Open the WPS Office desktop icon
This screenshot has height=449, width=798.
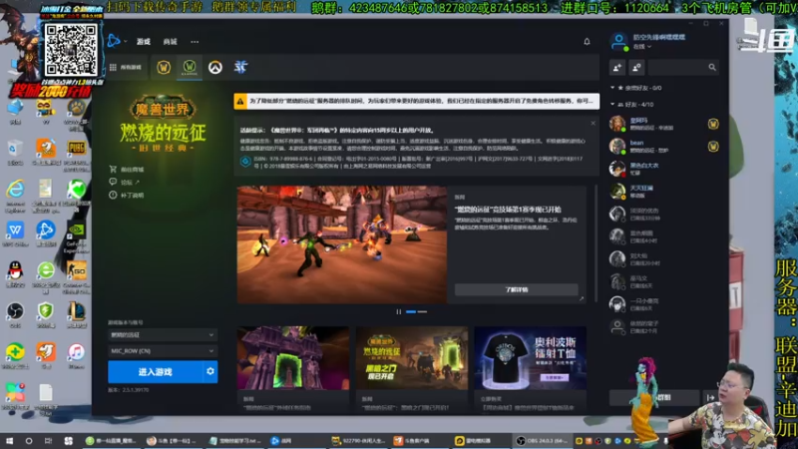tap(15, 233)
